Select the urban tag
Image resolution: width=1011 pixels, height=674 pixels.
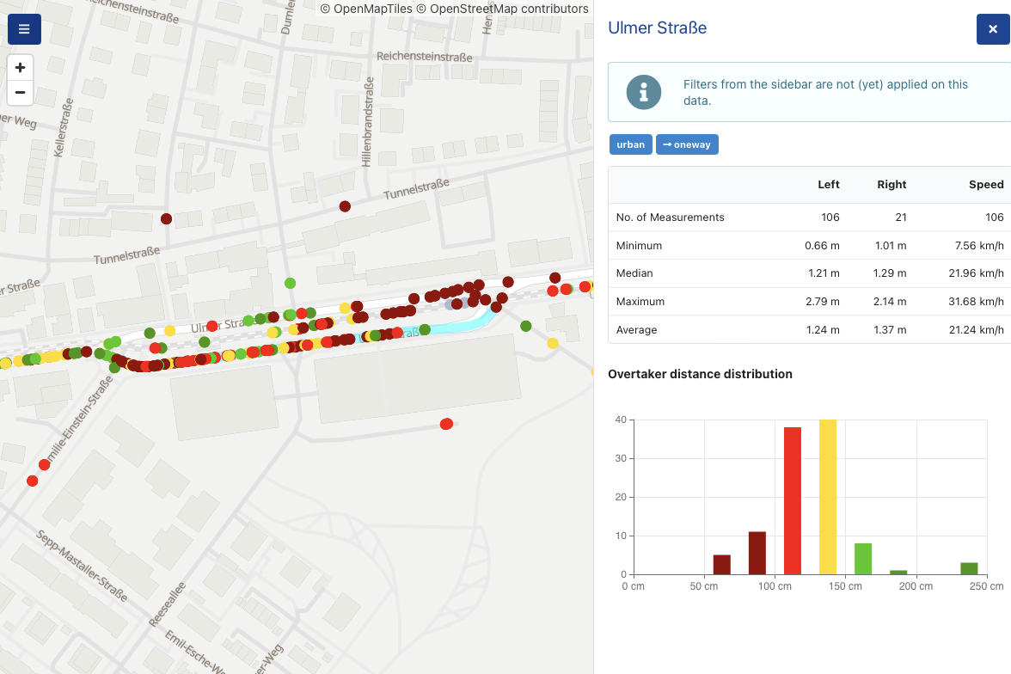coord(631,144)
